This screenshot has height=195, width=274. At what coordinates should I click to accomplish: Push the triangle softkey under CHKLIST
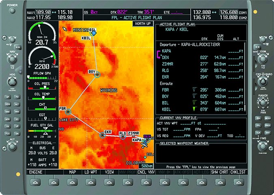coord(239,182)
